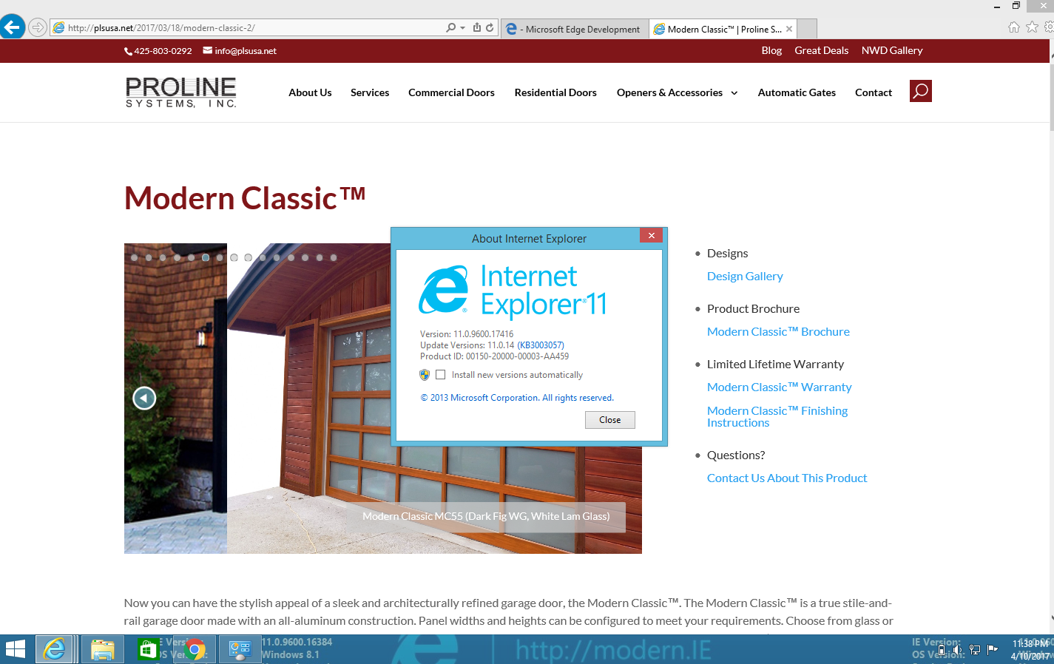Click the volume speaker tray icon
Viewport: 1054px width, 664px height.
click(958, 649)
